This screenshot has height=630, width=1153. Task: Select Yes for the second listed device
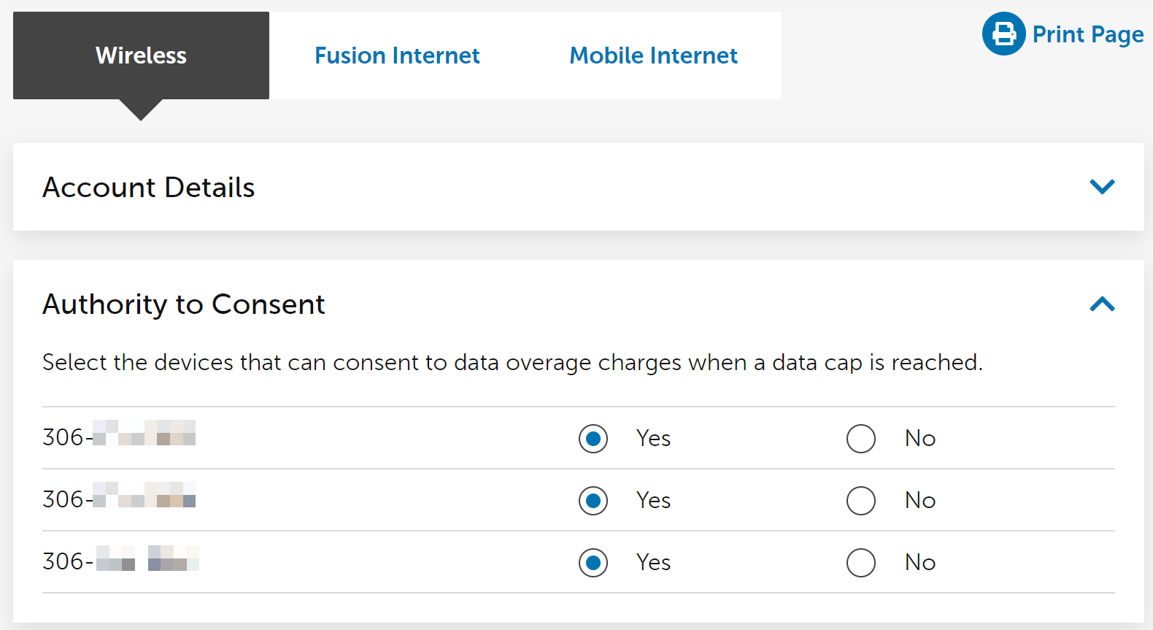pos(593,501)
